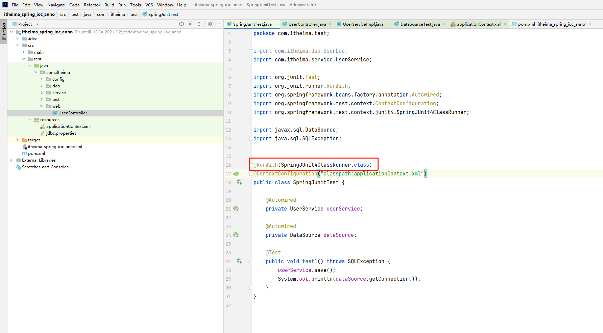Click the Spring leaf gutter icon on line 17
Viewport: 603px width, 333px height.
(236, 173)
